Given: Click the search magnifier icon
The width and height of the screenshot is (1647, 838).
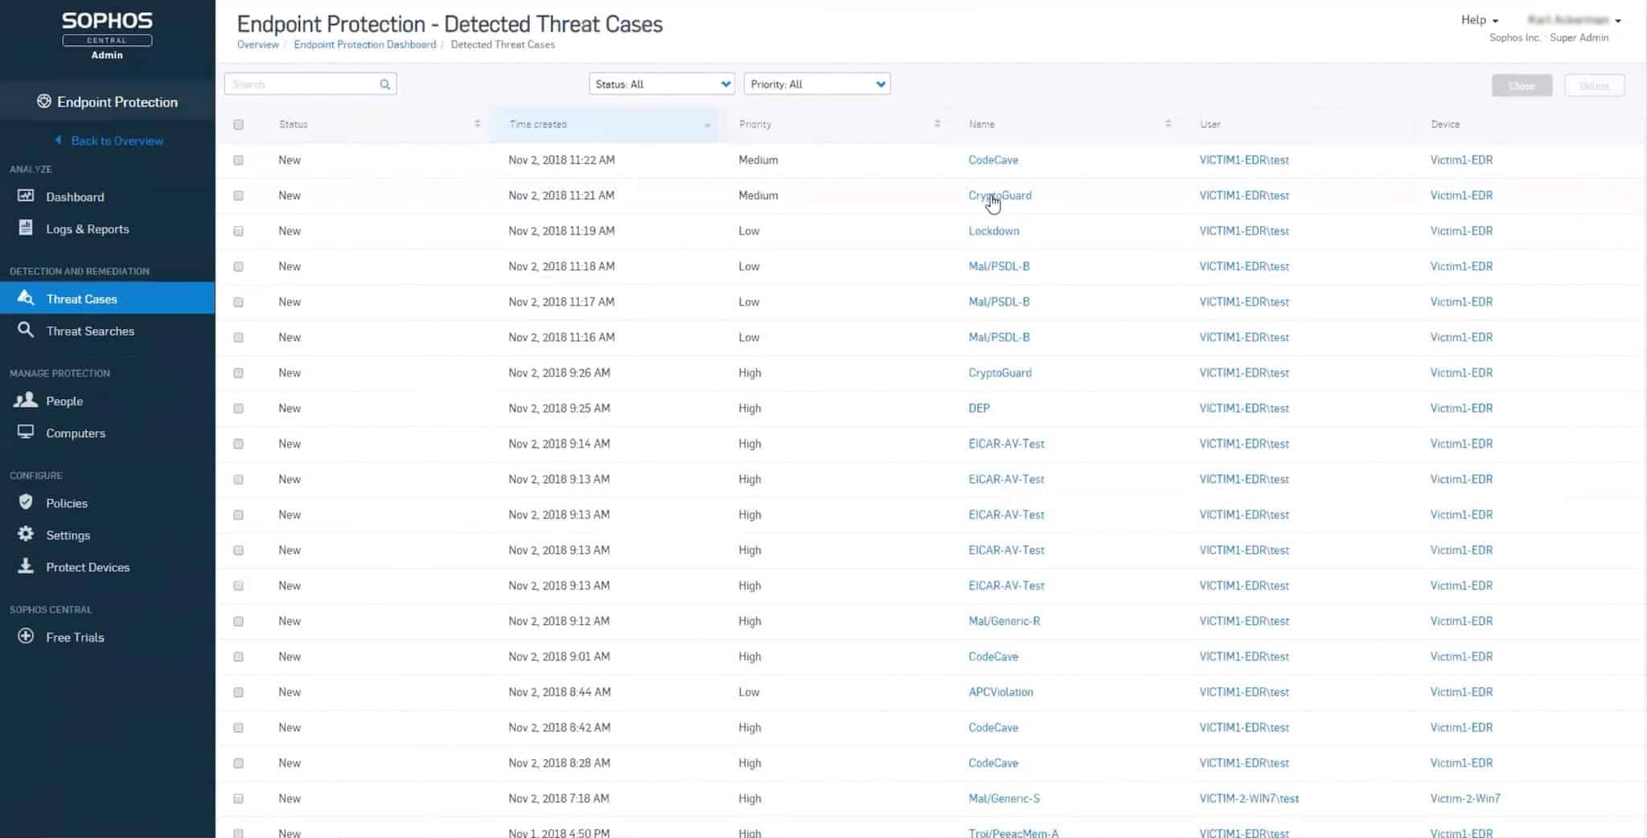Looking at the screenshot, I should (x=385, y=84).
